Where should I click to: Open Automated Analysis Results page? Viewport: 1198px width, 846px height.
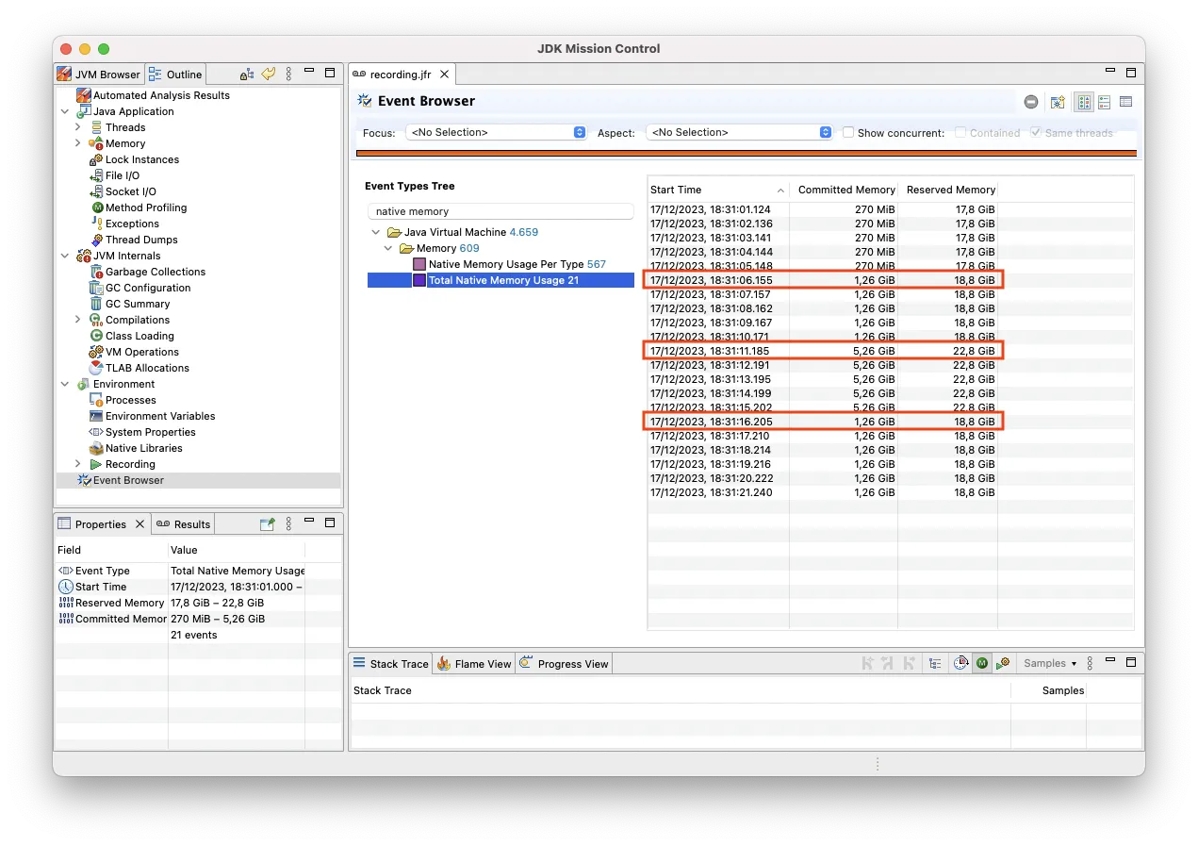tap(160, 95)
